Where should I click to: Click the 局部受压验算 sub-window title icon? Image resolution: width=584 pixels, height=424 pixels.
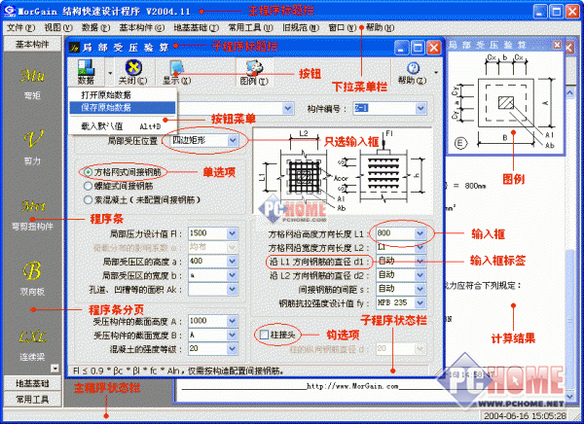coord(75,48)
